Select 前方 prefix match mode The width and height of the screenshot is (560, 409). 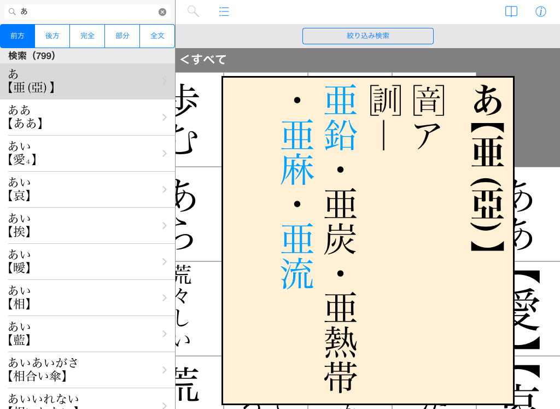pos(17,36)
